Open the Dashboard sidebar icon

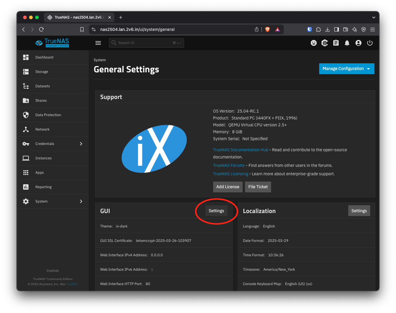point(26,57)
